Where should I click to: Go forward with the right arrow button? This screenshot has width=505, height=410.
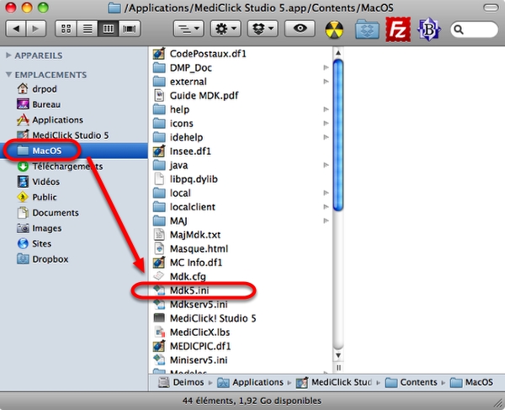(35, 29)
